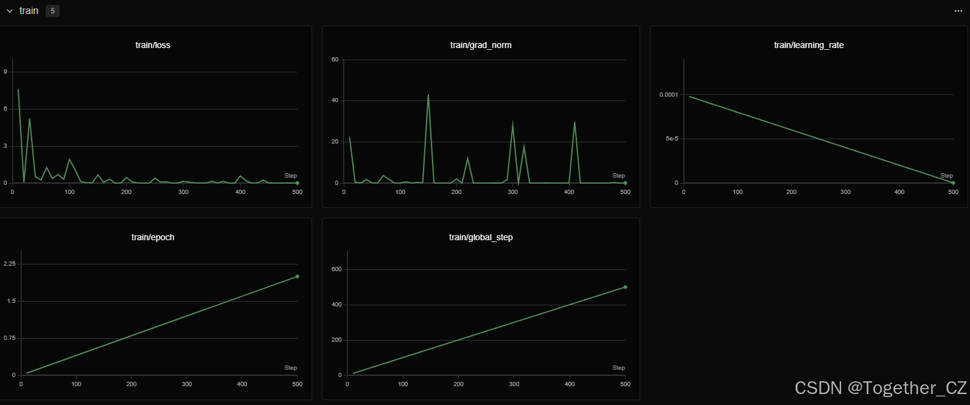Click the train section heading text
Image resolution: width=970 pixels, height=405 pixels.
[x=29, y=11]
